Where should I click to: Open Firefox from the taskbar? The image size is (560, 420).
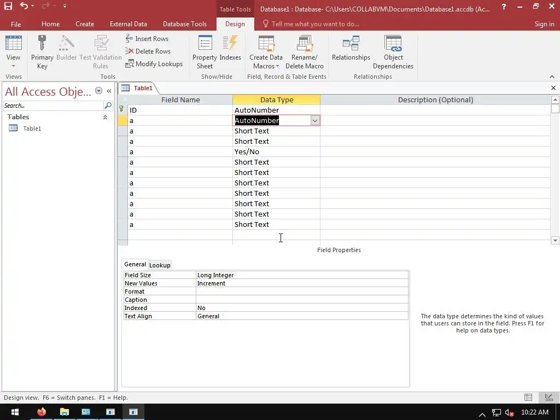[x=42, y=412]
